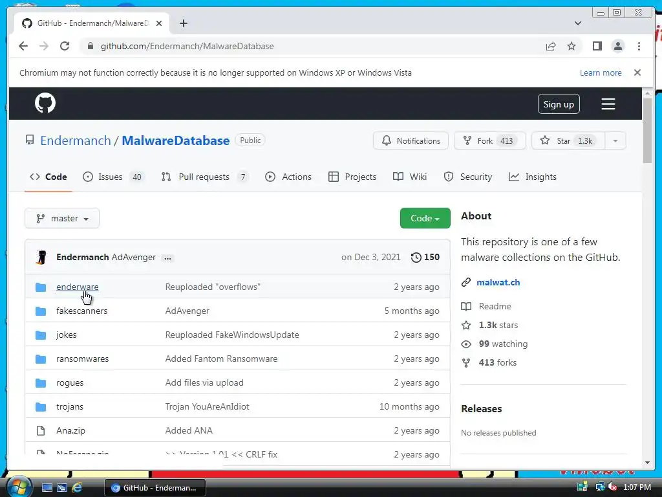Switch to the Code tab
662x497 pixels.
[x=48, y=177]
